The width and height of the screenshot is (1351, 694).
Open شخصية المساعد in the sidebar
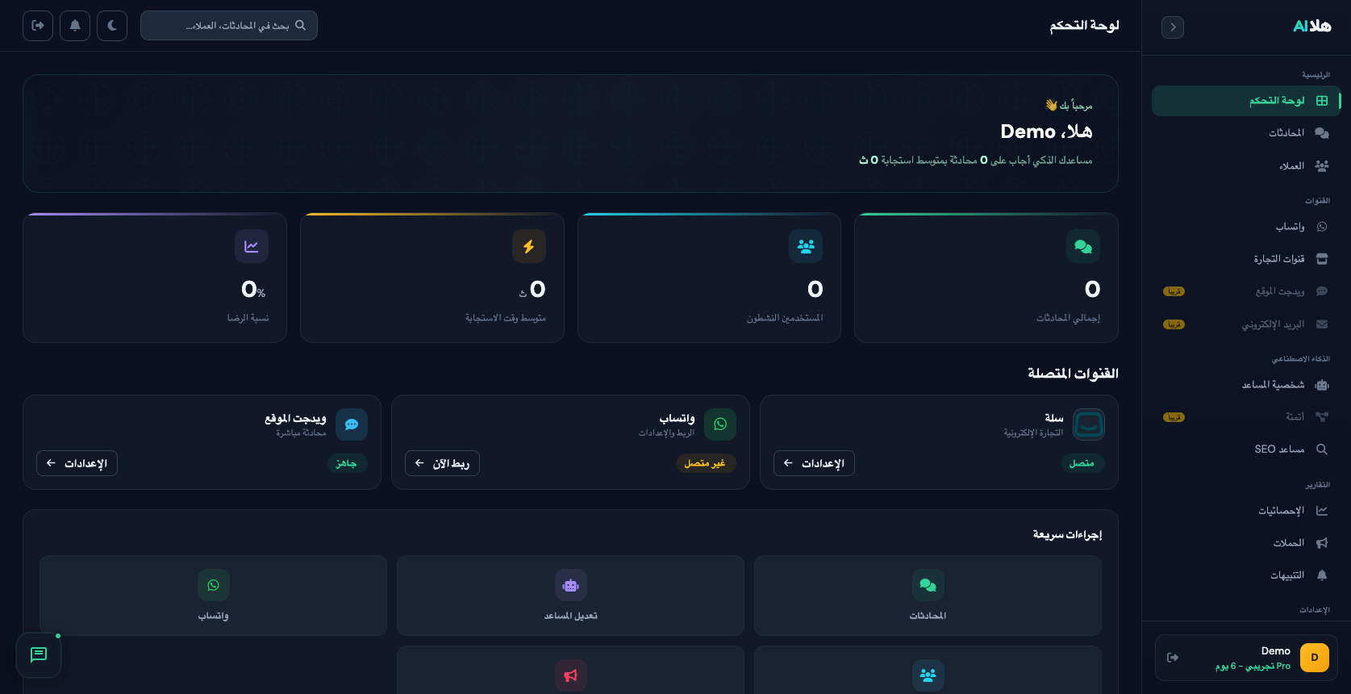click(x=1246, y=385)
